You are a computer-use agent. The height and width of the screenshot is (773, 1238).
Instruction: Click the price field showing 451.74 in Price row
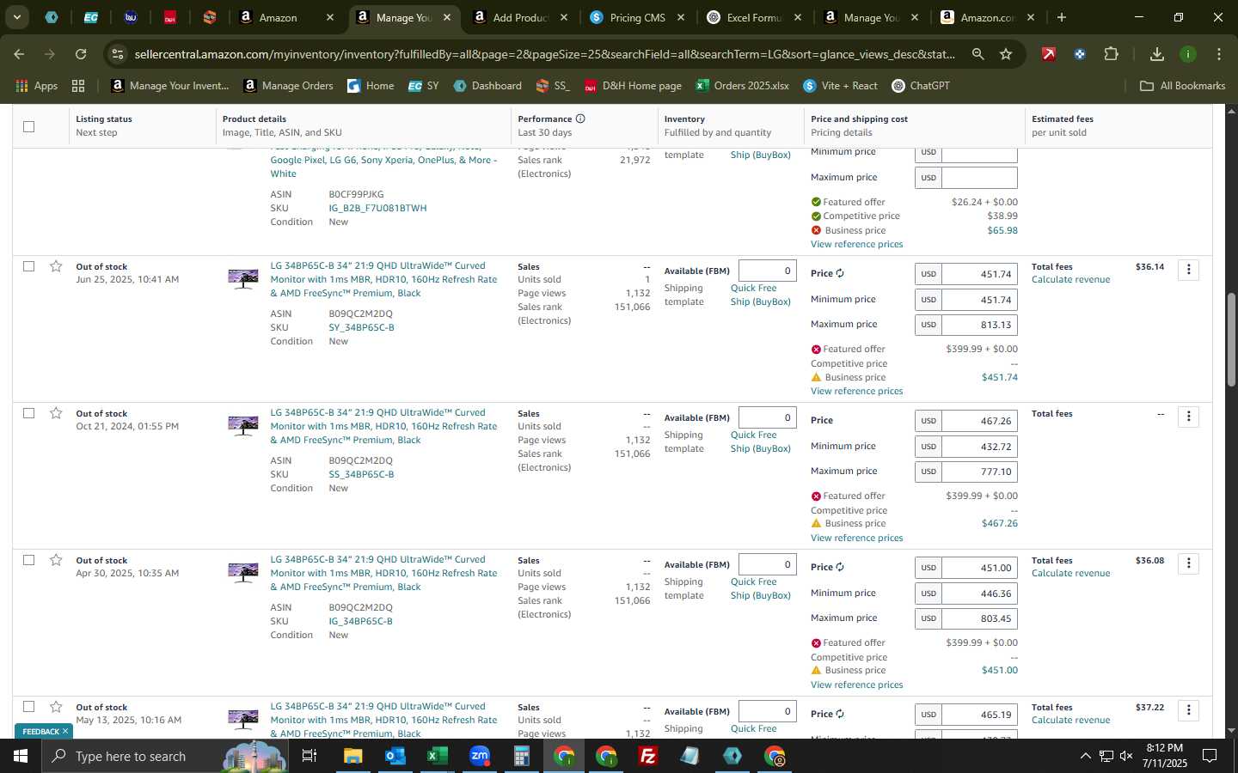[979, 274]
